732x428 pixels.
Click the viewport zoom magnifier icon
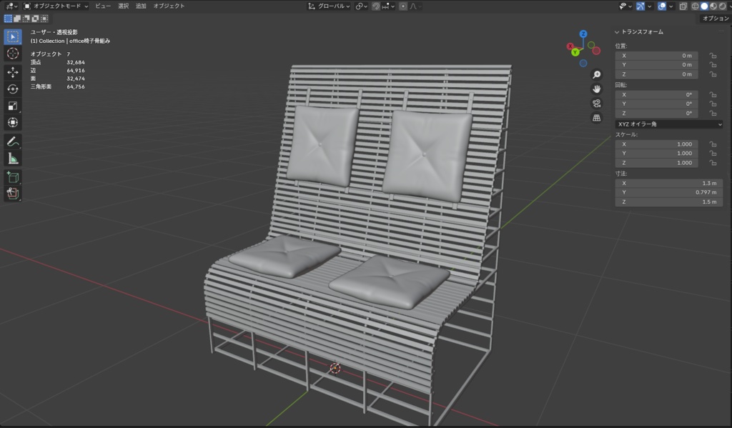click(x=597, y=75)
